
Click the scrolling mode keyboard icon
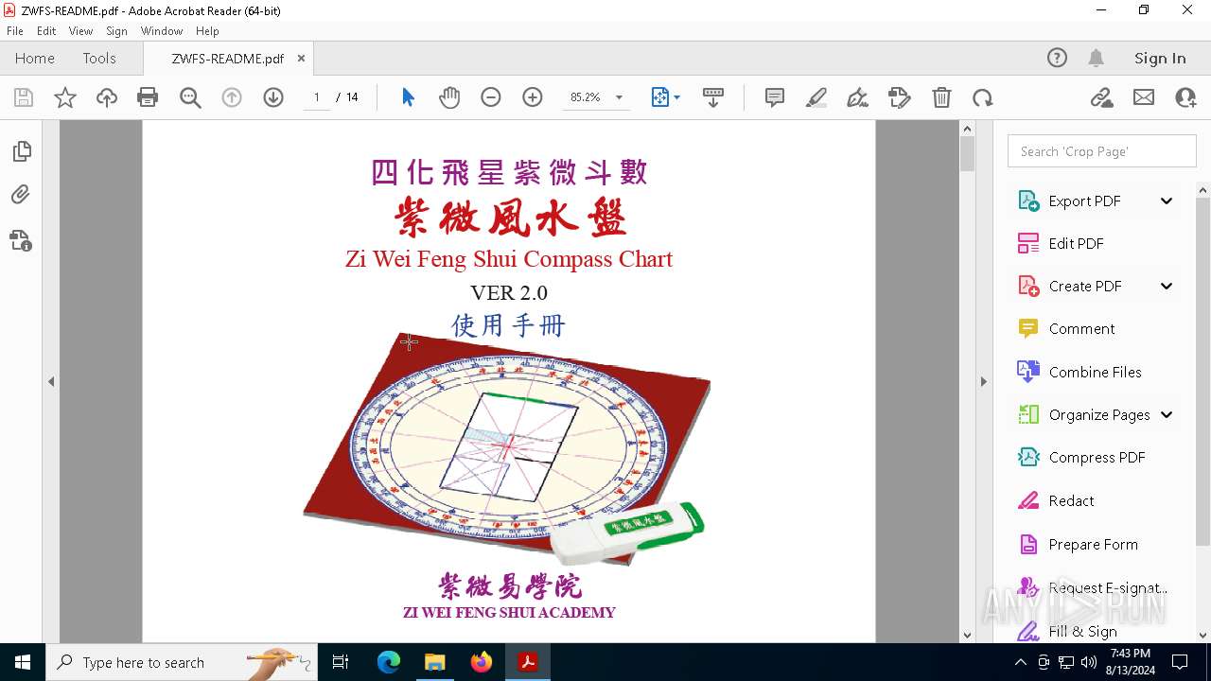click(713, 97)
